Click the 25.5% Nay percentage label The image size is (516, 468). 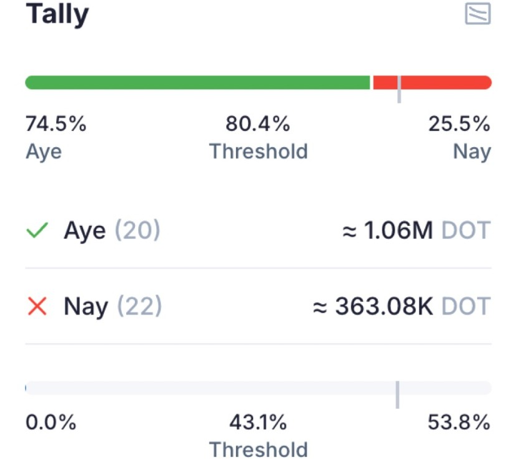coord(459,125)
